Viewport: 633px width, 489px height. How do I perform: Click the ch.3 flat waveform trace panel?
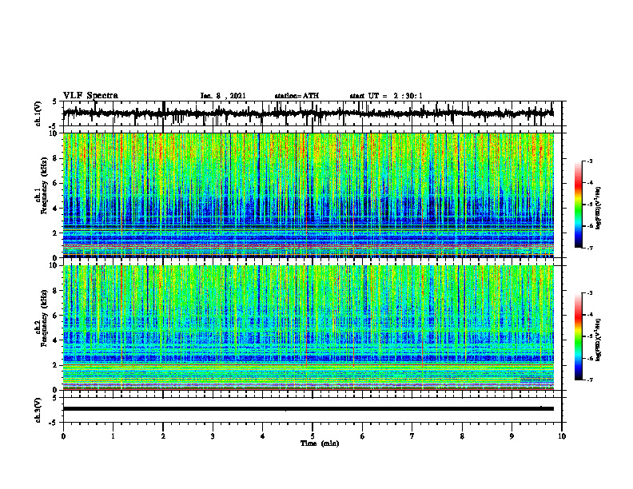point(313,410)
